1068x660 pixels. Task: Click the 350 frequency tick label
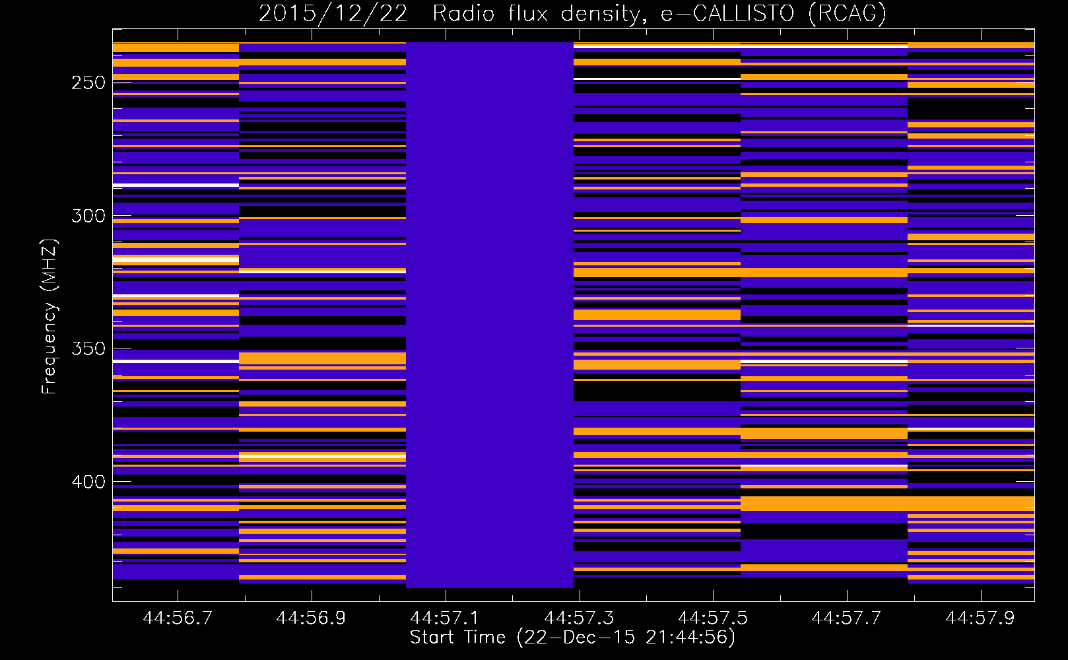tap(88, 348)
